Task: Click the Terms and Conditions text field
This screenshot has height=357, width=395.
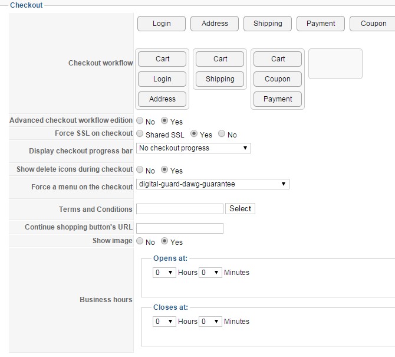Action: pyautogui.click(x=180, y=209)
